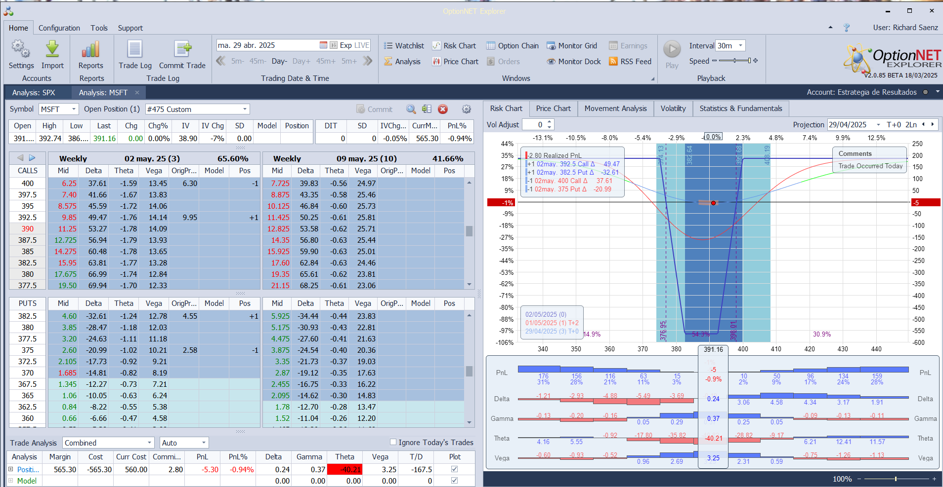This screenshot has height=487, width=943.
Task: Open the RSS Feed window
Action: [630, 62]
